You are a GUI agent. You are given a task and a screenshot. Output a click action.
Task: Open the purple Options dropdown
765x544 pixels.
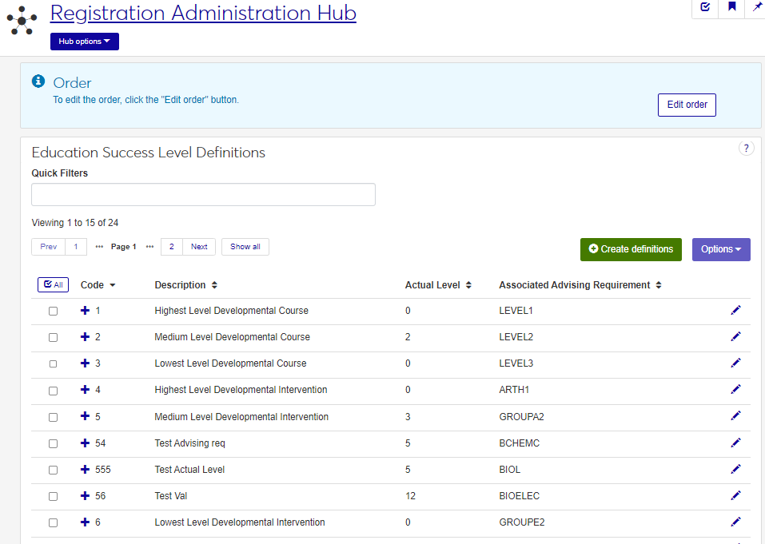pyautogui.click(x=720, y=249)
